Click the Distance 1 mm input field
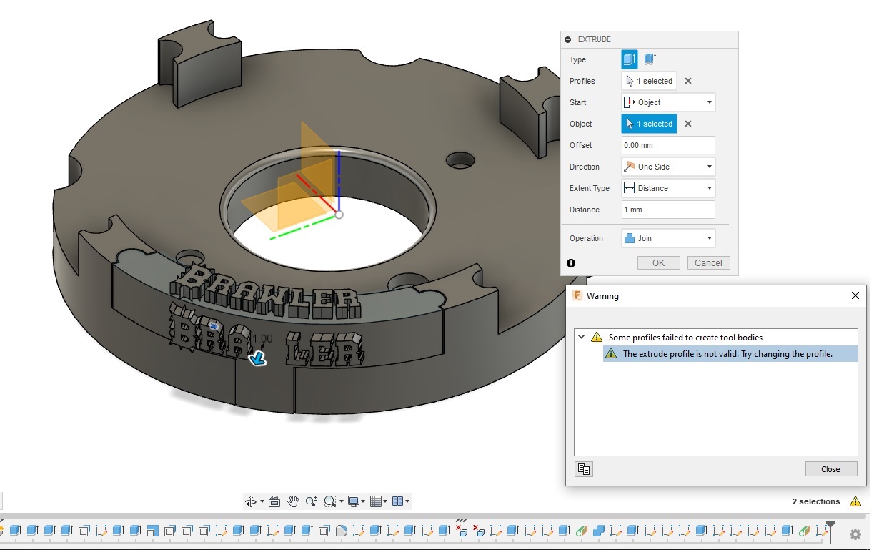Image resolution: width=874 pixels, height=550 pixels. click(668, 210)
